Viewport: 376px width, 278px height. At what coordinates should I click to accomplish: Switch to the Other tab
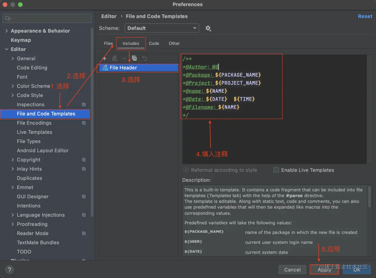click(174, 43)
